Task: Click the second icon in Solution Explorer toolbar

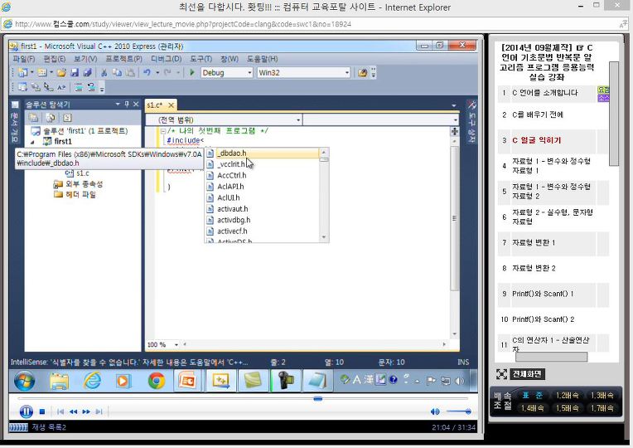Action: (51, 118)
